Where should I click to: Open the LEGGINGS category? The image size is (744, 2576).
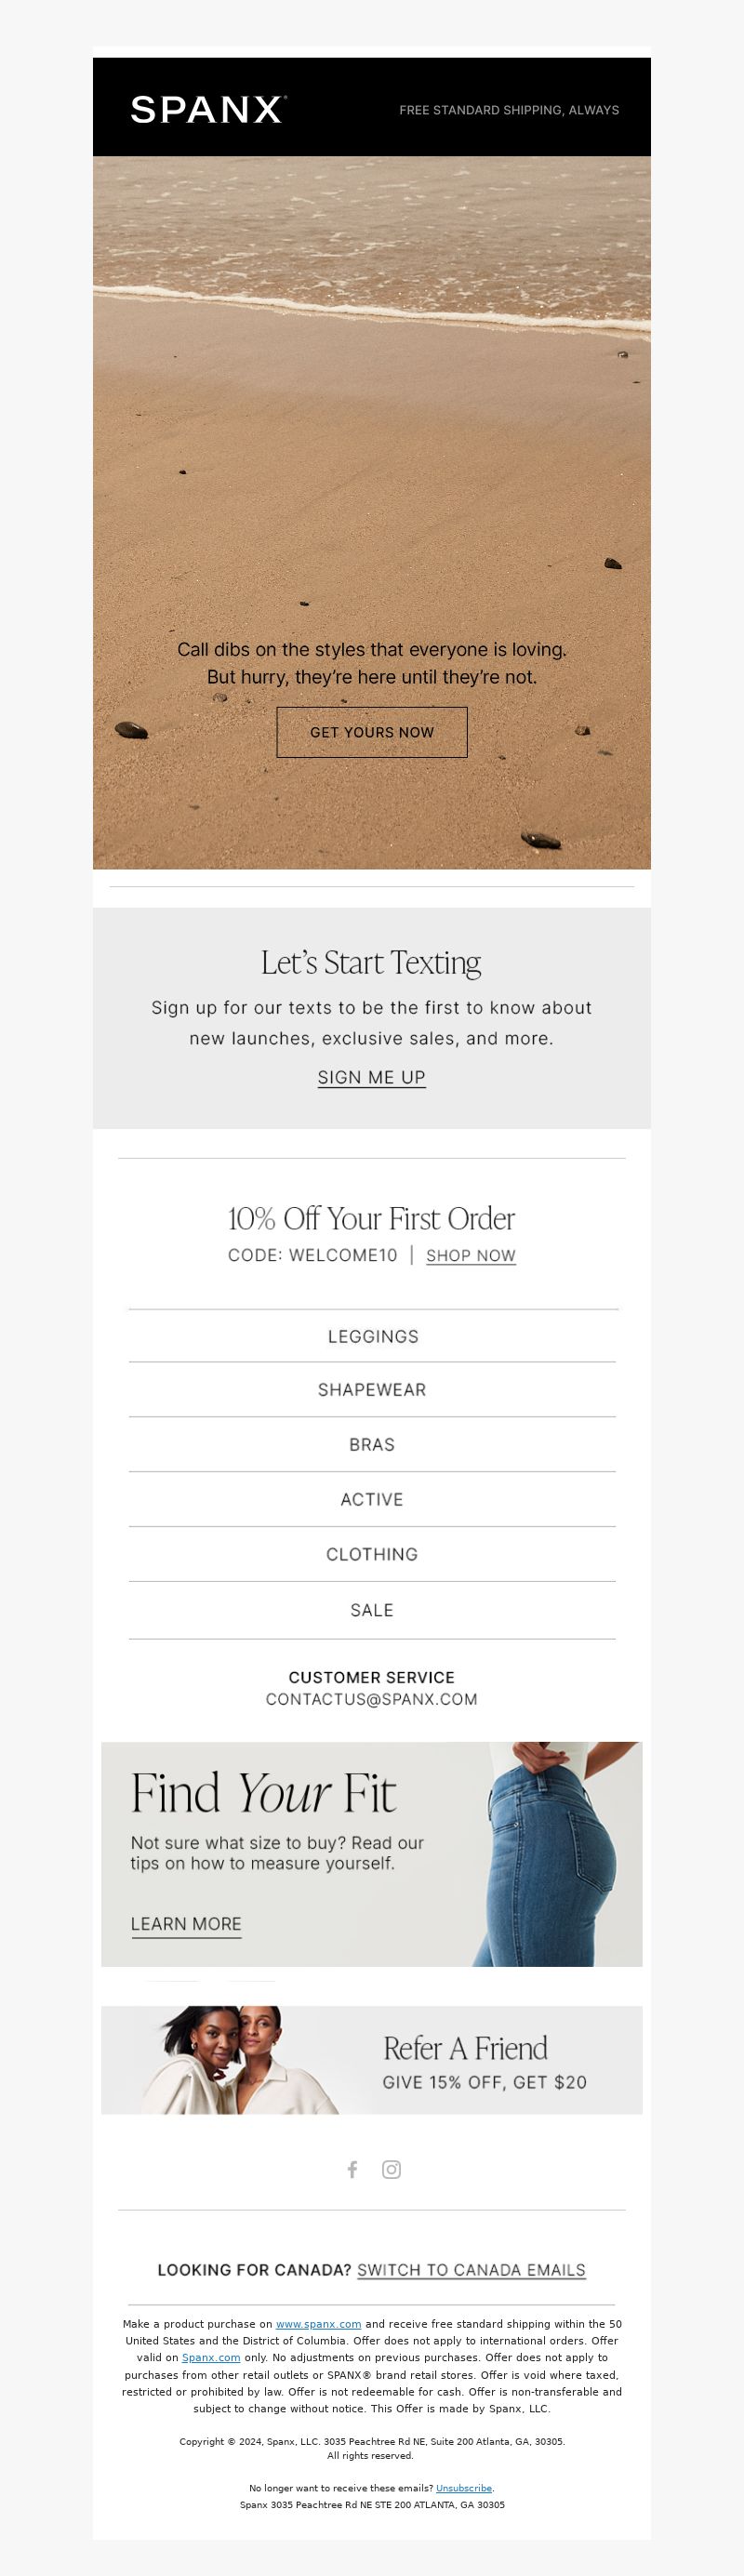[x=372, y=1336]
